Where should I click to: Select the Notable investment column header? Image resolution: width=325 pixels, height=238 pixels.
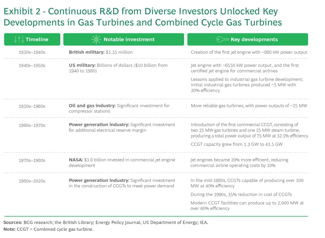[124, 39]
